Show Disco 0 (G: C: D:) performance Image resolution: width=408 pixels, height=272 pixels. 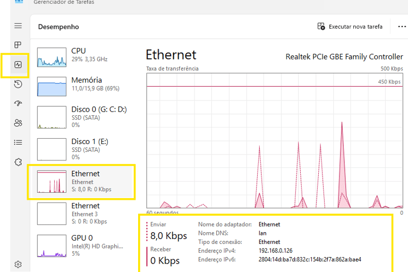(x=82, y=117)
